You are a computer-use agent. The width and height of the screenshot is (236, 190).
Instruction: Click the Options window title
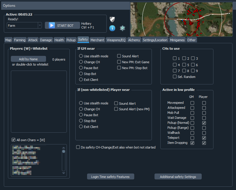click(x=9, y=6)
